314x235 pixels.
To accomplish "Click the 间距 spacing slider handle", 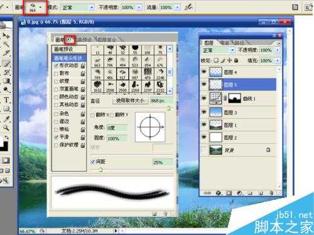I will click(x=101, y=170).
